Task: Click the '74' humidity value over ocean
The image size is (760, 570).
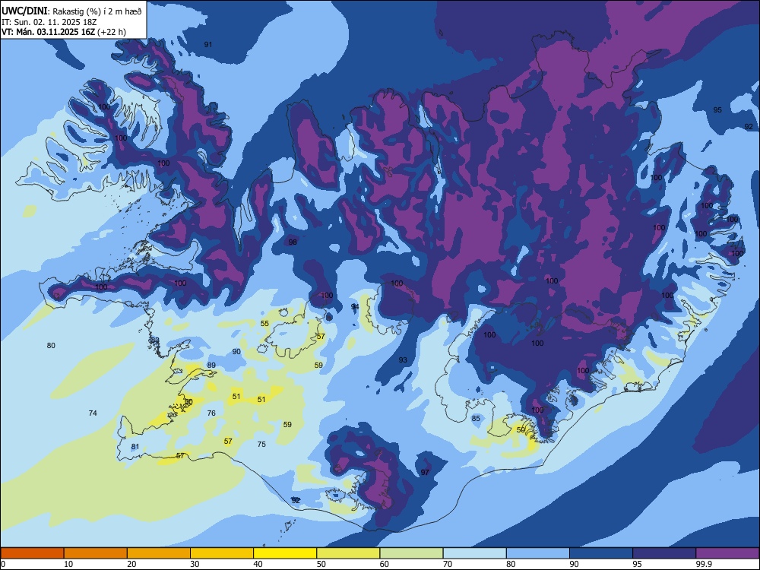Action: pyautogui.click(x=93, y=413)
